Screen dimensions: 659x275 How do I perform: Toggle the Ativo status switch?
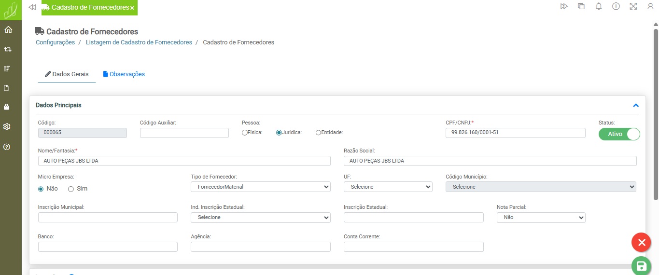[x=619, y=134]
